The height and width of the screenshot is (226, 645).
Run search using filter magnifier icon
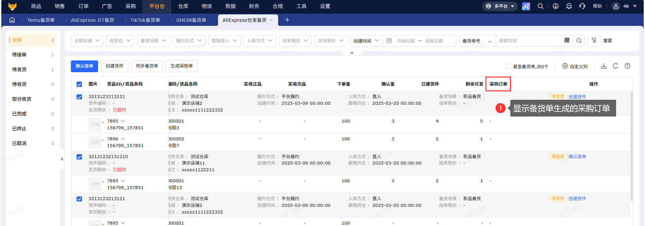click(x=579, y=41)
